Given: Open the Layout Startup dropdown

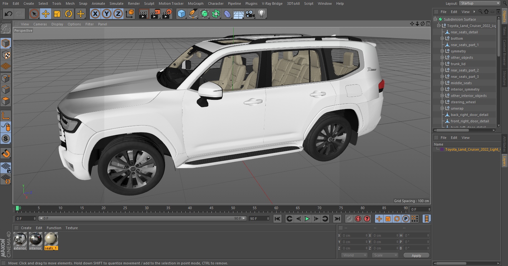Looking at the screenshot, I should click(x=480, y=3).
